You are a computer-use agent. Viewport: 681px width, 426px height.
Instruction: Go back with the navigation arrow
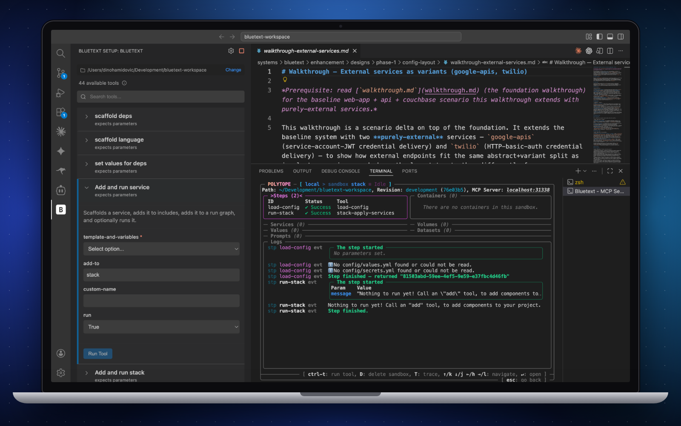(221, 37)
